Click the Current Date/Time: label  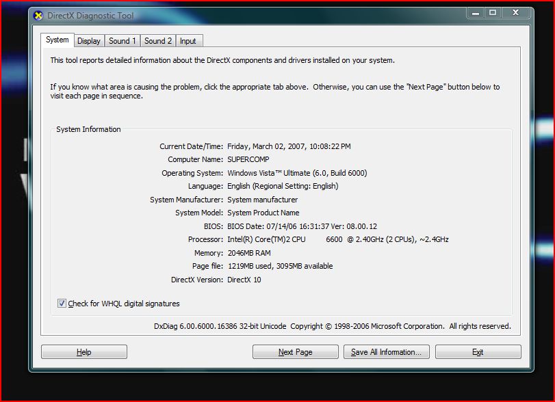click(191, 146)
